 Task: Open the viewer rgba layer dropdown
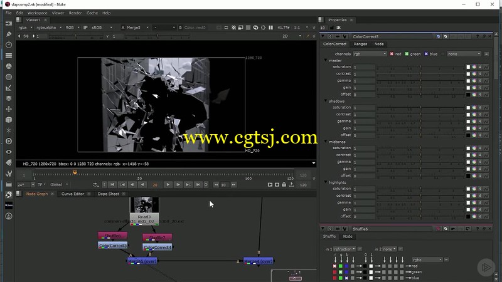click(25, 28)
